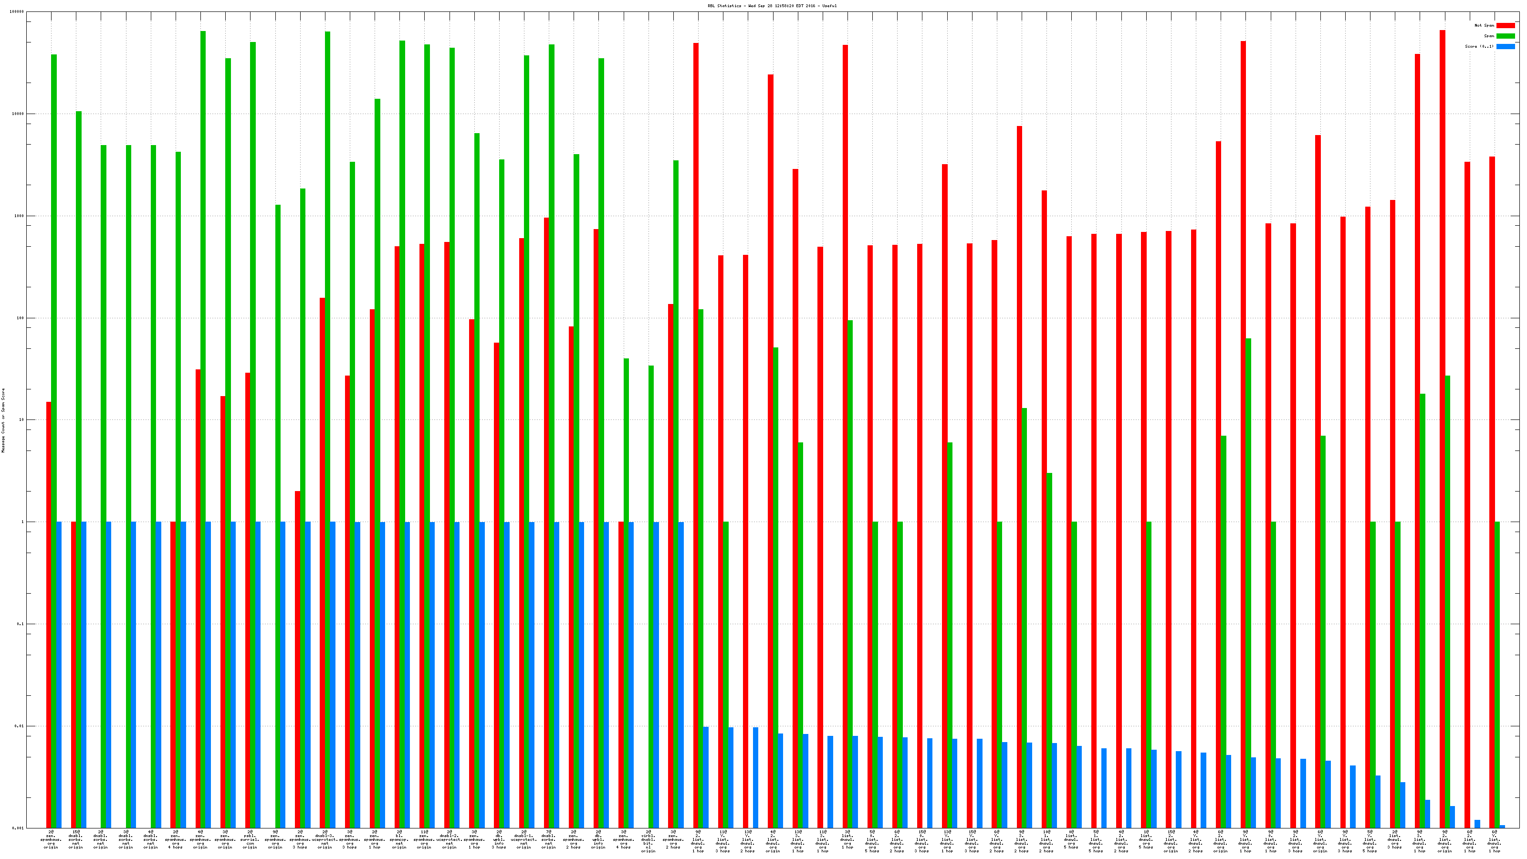Click the psbl.surriel.com origin x-axis label
This screenshot has height=859, width=1527.
250,839
